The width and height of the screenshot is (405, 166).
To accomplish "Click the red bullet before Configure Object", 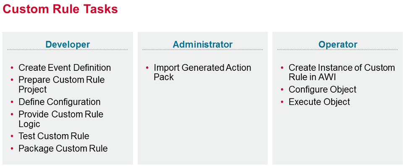I will [x=282, y=90].
